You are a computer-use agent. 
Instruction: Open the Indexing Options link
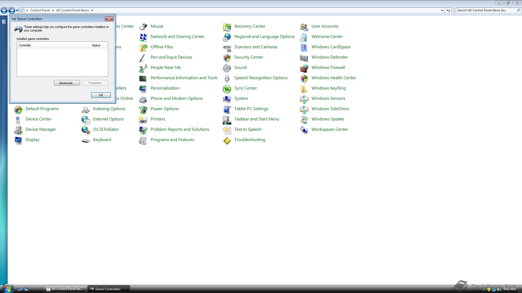tap(109, 109)
